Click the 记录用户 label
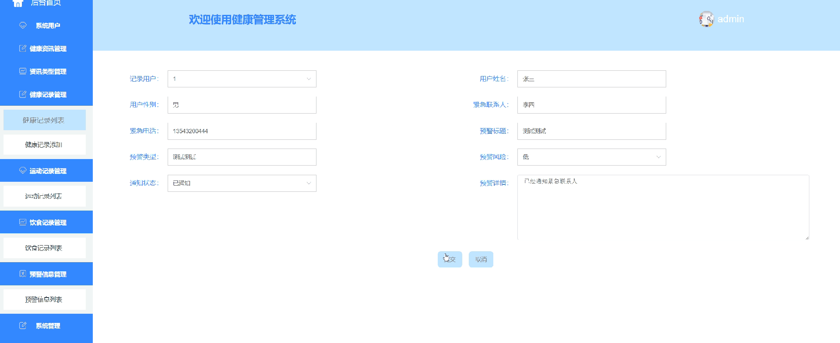840x343 pixels. click(x=144, y=79)
